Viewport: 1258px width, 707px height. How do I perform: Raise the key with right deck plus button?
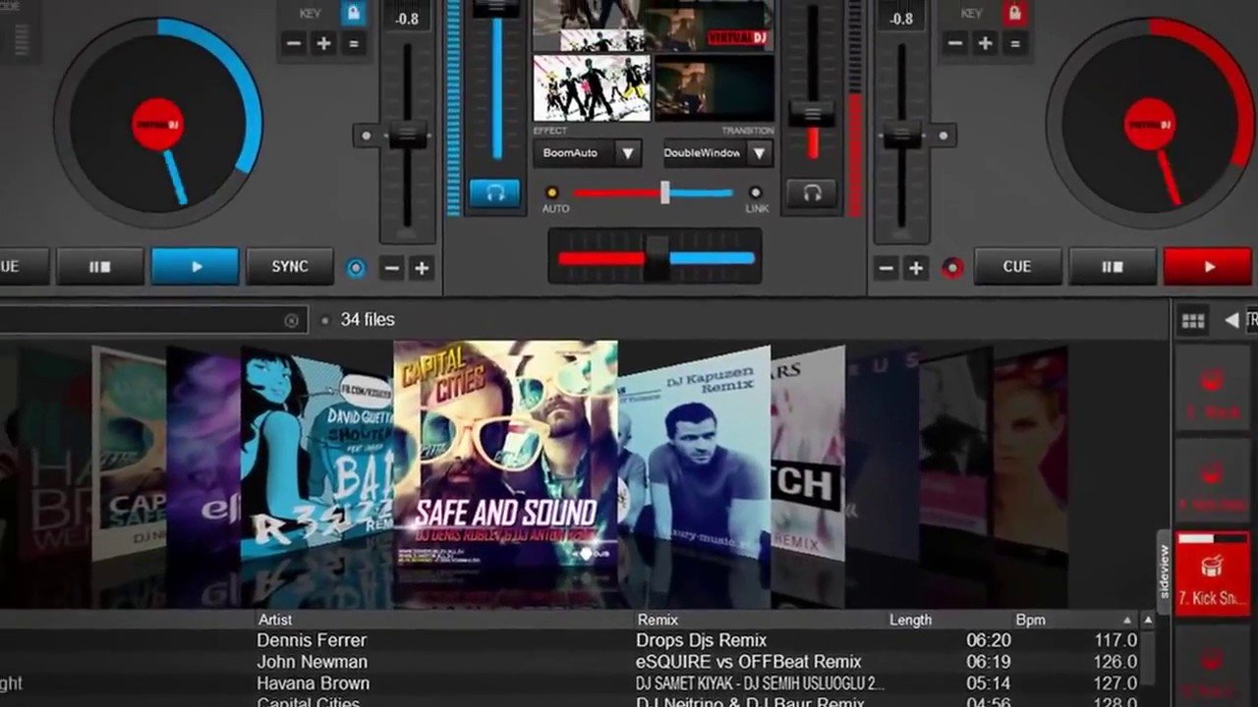[985, 43]
